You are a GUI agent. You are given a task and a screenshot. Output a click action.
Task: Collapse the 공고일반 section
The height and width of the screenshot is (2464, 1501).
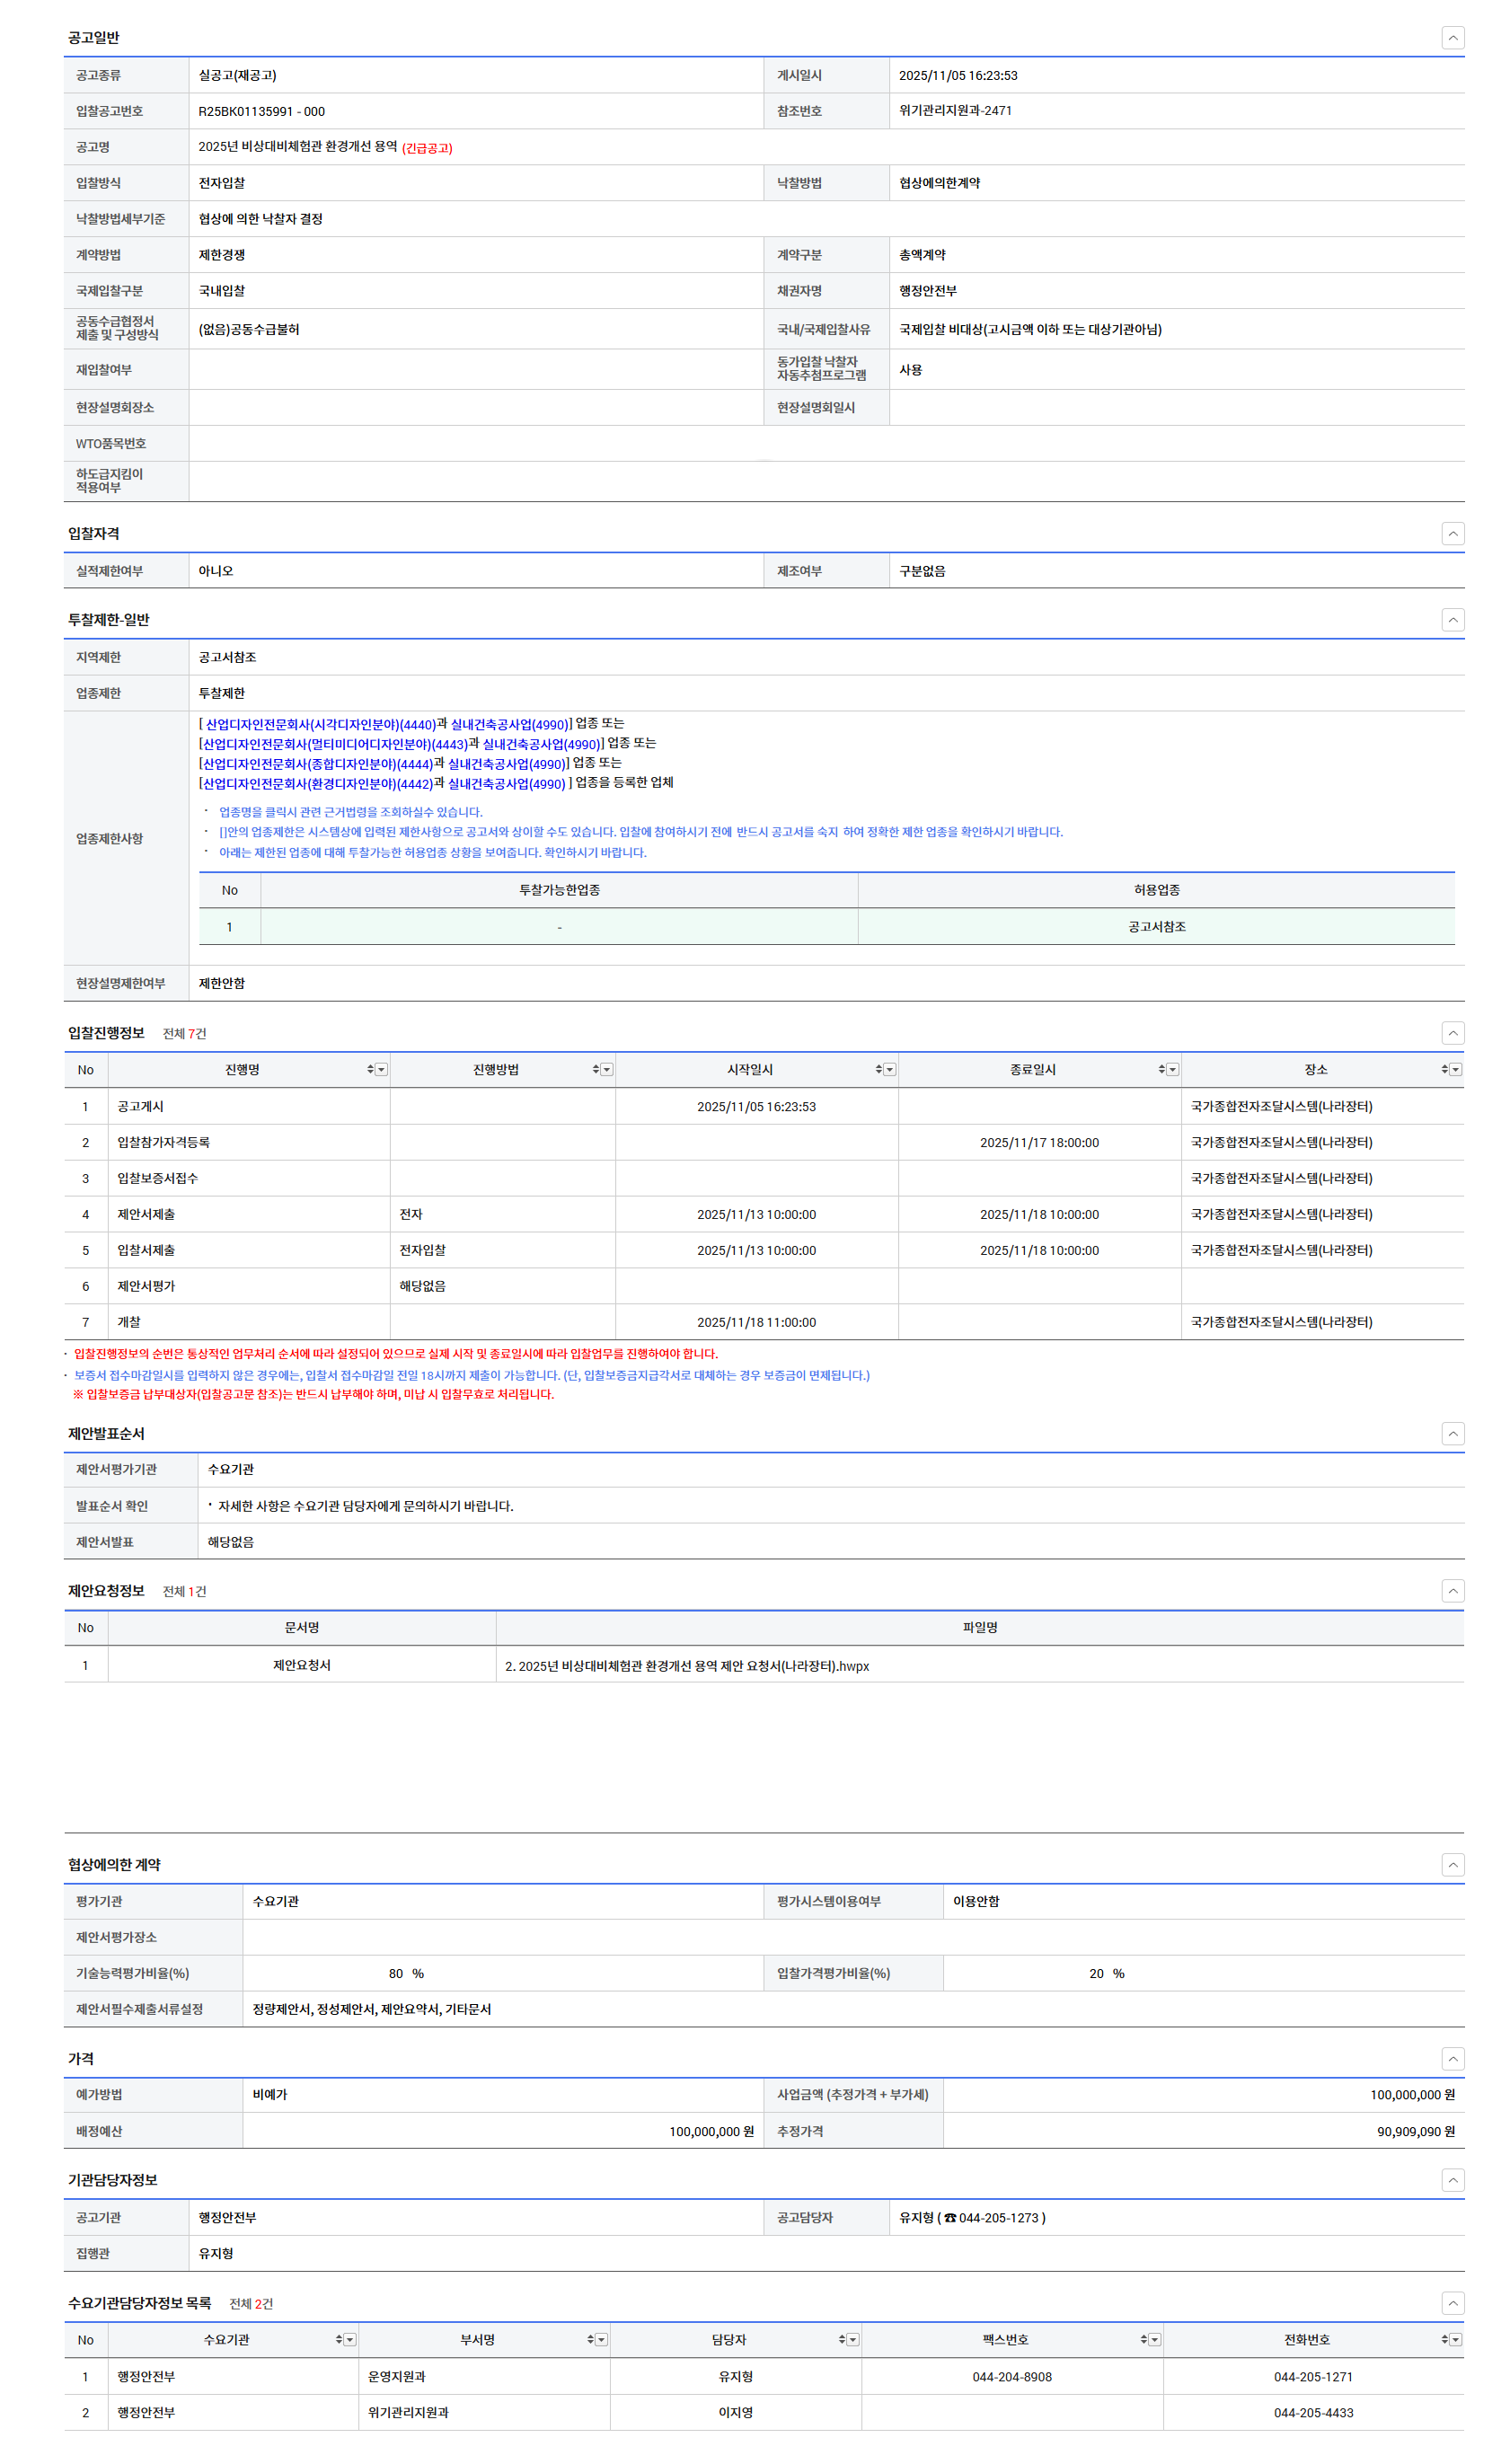tap(1452, 38)
